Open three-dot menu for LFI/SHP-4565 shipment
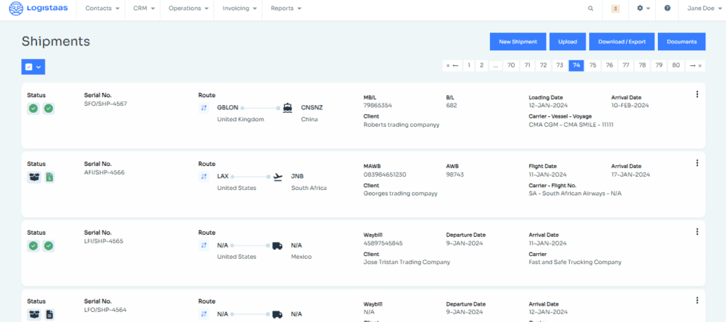Viewport: 726px width, 322px height. [697, 232]
